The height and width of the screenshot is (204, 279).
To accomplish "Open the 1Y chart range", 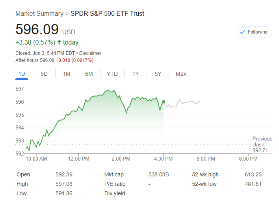I will coord(136,74).
